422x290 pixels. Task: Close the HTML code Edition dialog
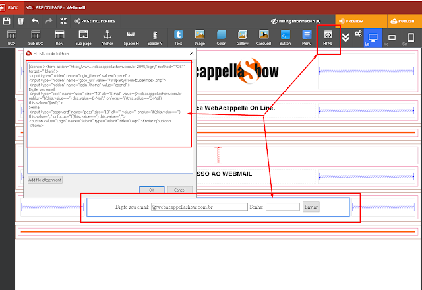[x=191, y=53]
